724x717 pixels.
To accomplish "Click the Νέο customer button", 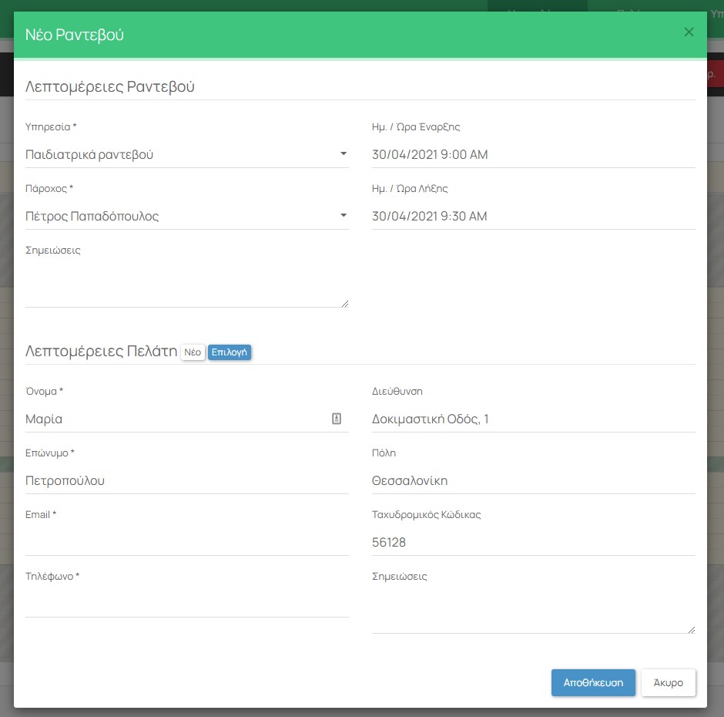I will [193, 352].
